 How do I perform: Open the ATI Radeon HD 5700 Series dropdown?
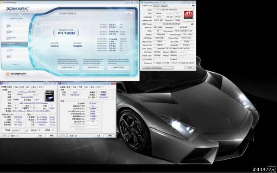coord(158,68)
